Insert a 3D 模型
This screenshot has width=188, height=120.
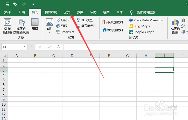point(85,20)
